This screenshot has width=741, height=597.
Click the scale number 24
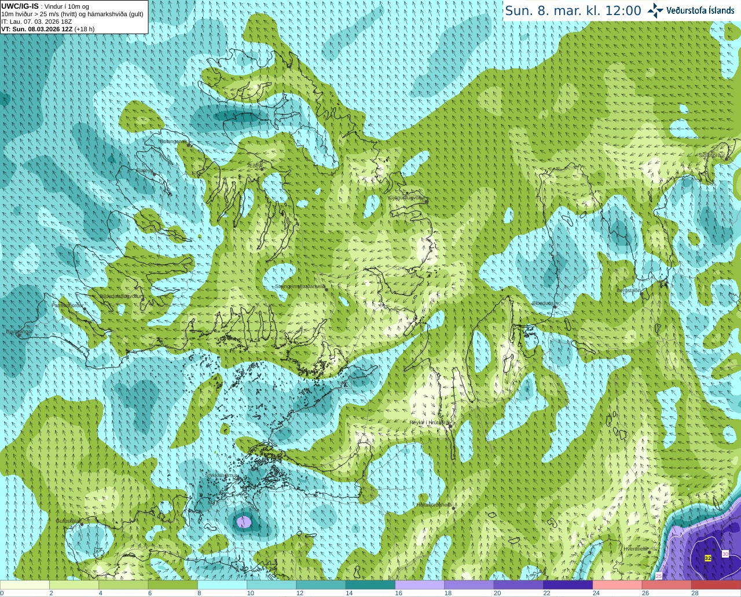[x=596, y=593]
